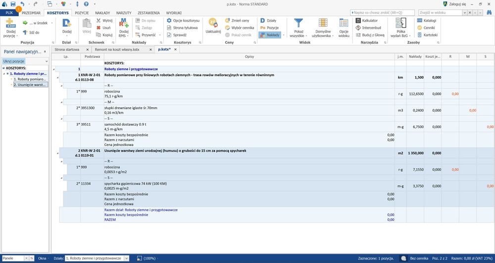Viewport: 495px width, 263px height.
Task: Collapse the Usunięcie warstwy ziemi position row
Action: [x=57, y=153]
